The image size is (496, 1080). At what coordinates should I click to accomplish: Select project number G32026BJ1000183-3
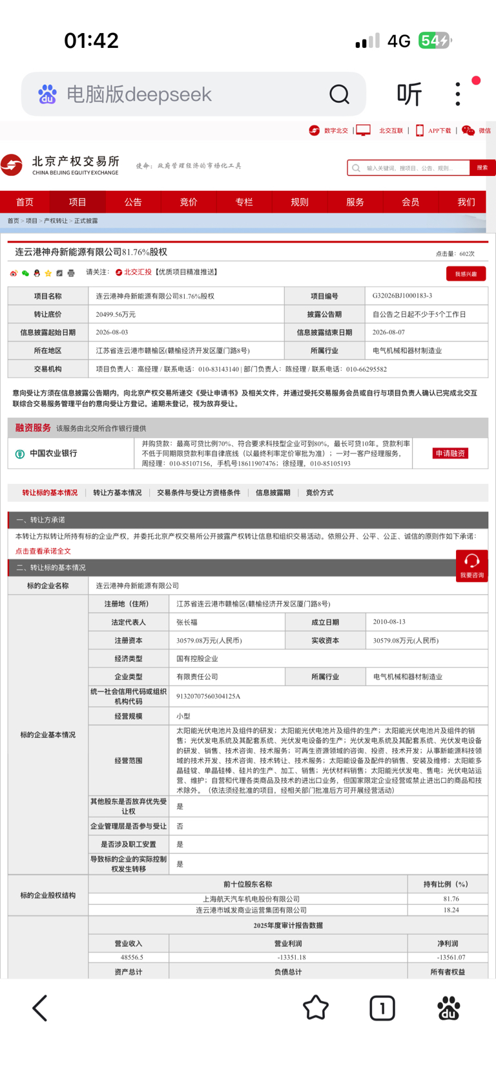tap(402, 296)
